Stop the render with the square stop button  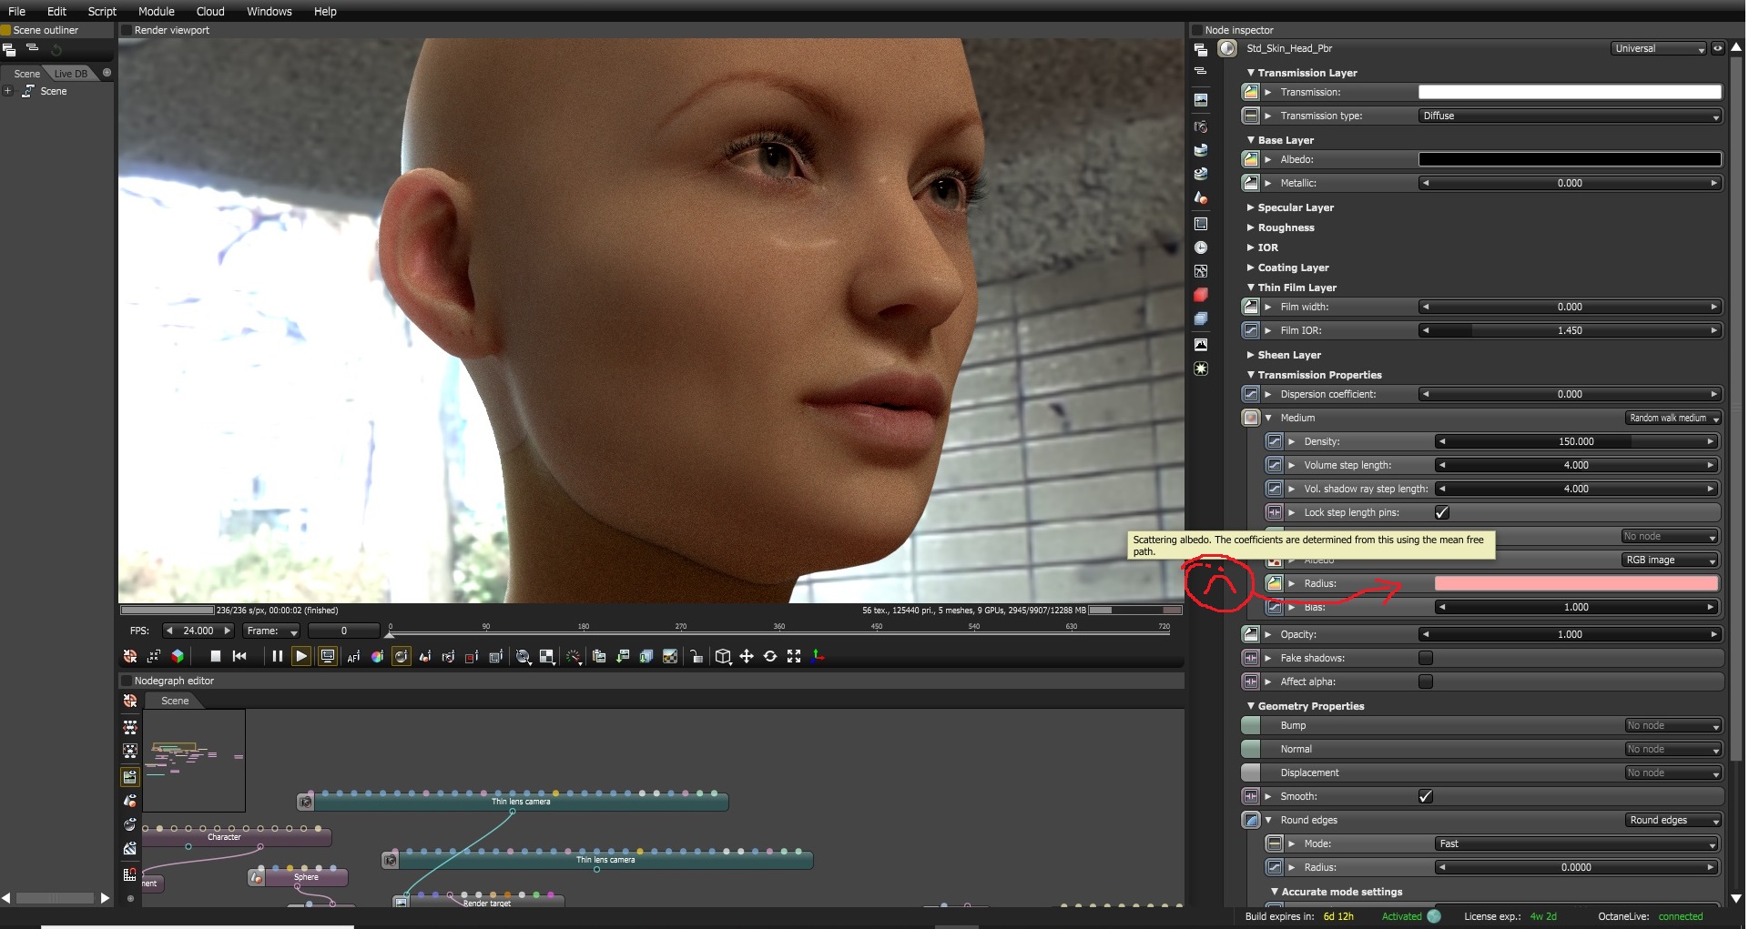pyautogui.click(x=216, y=656)
